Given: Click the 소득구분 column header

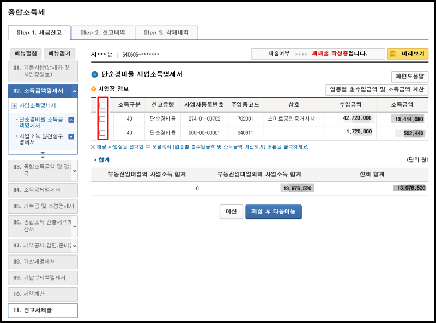Looking at the screenshot, I should click(129, 104).
